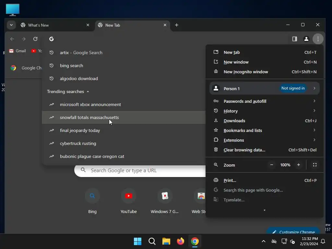Image resolution: width=332 pixels, height=249 pixels.
Task: Expand Bookmarks and lists submenu
Action: pos(265,130)
